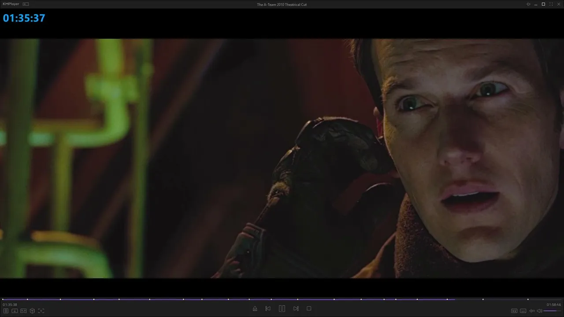Maximize the KMPlayer window
Screen dimensions: 564x317
tap(543, 4)
